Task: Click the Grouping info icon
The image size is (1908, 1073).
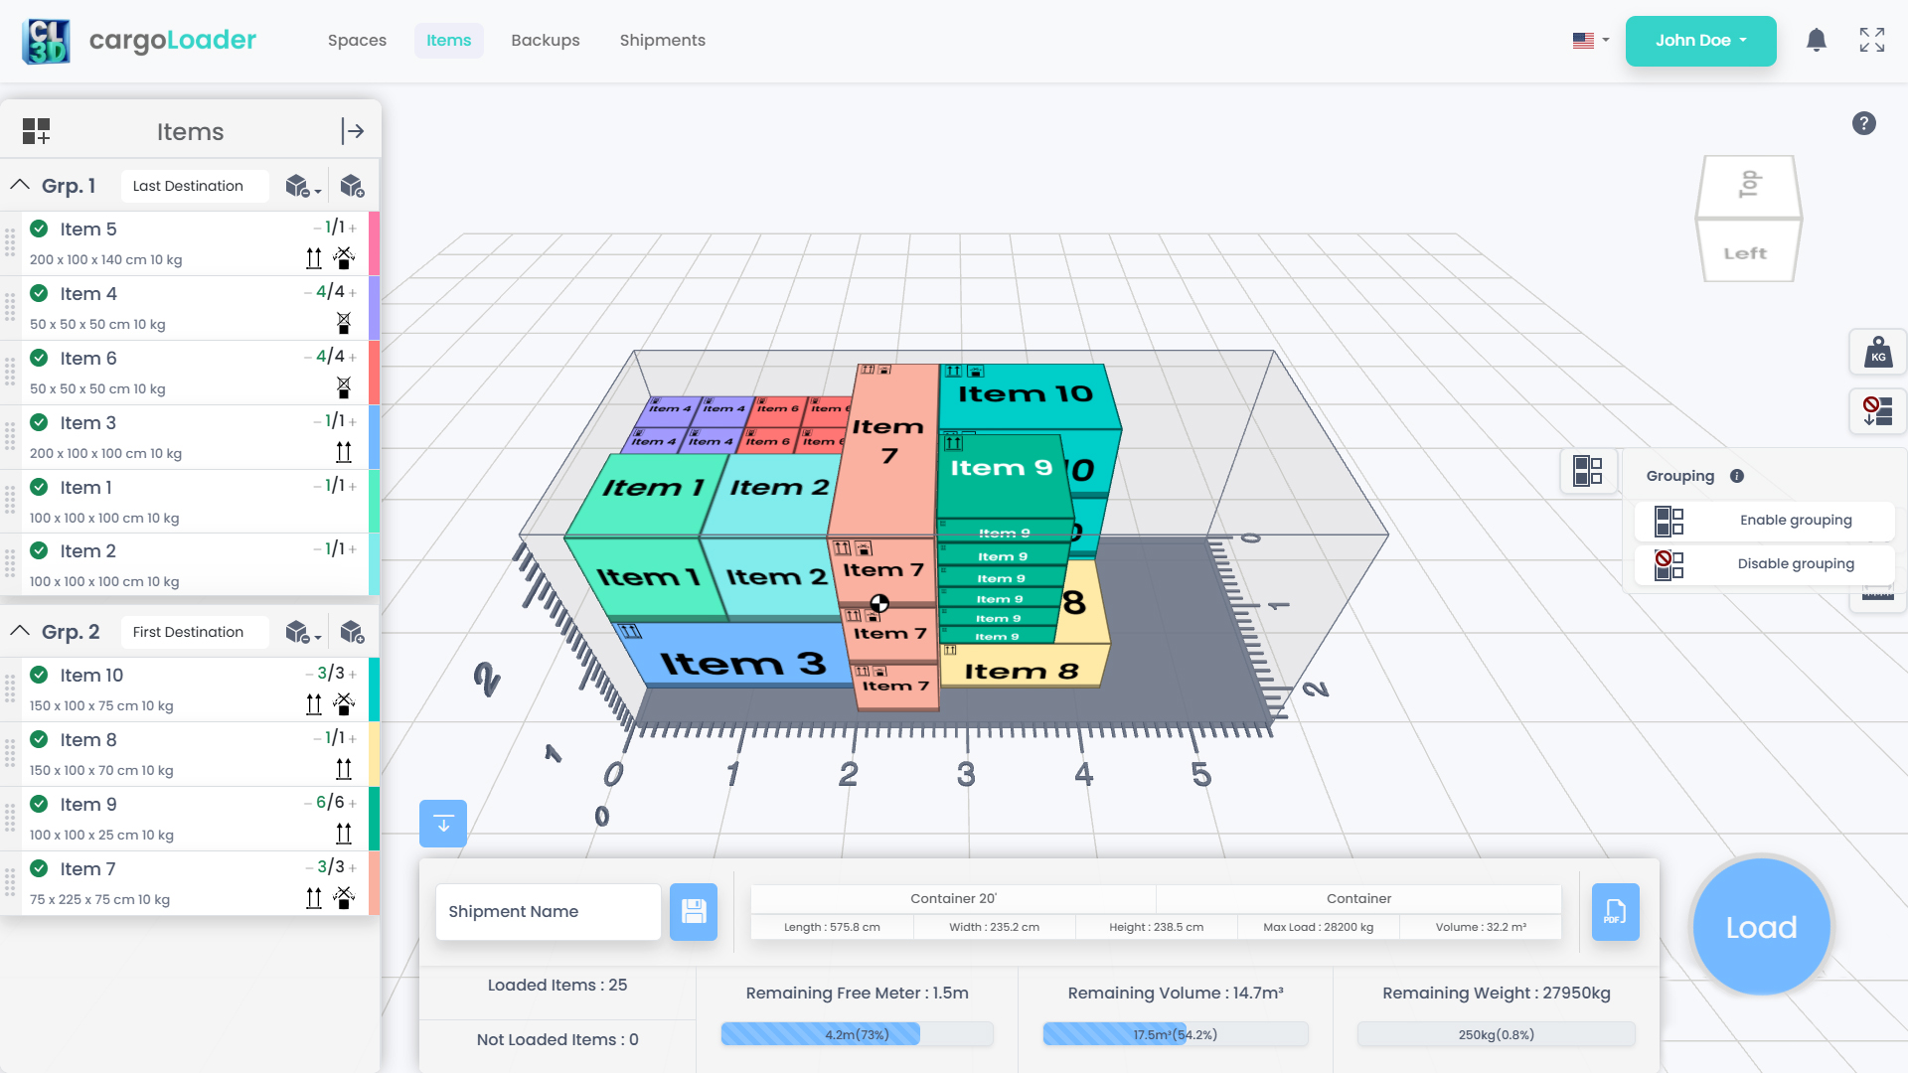Action: coord(1737,476)
